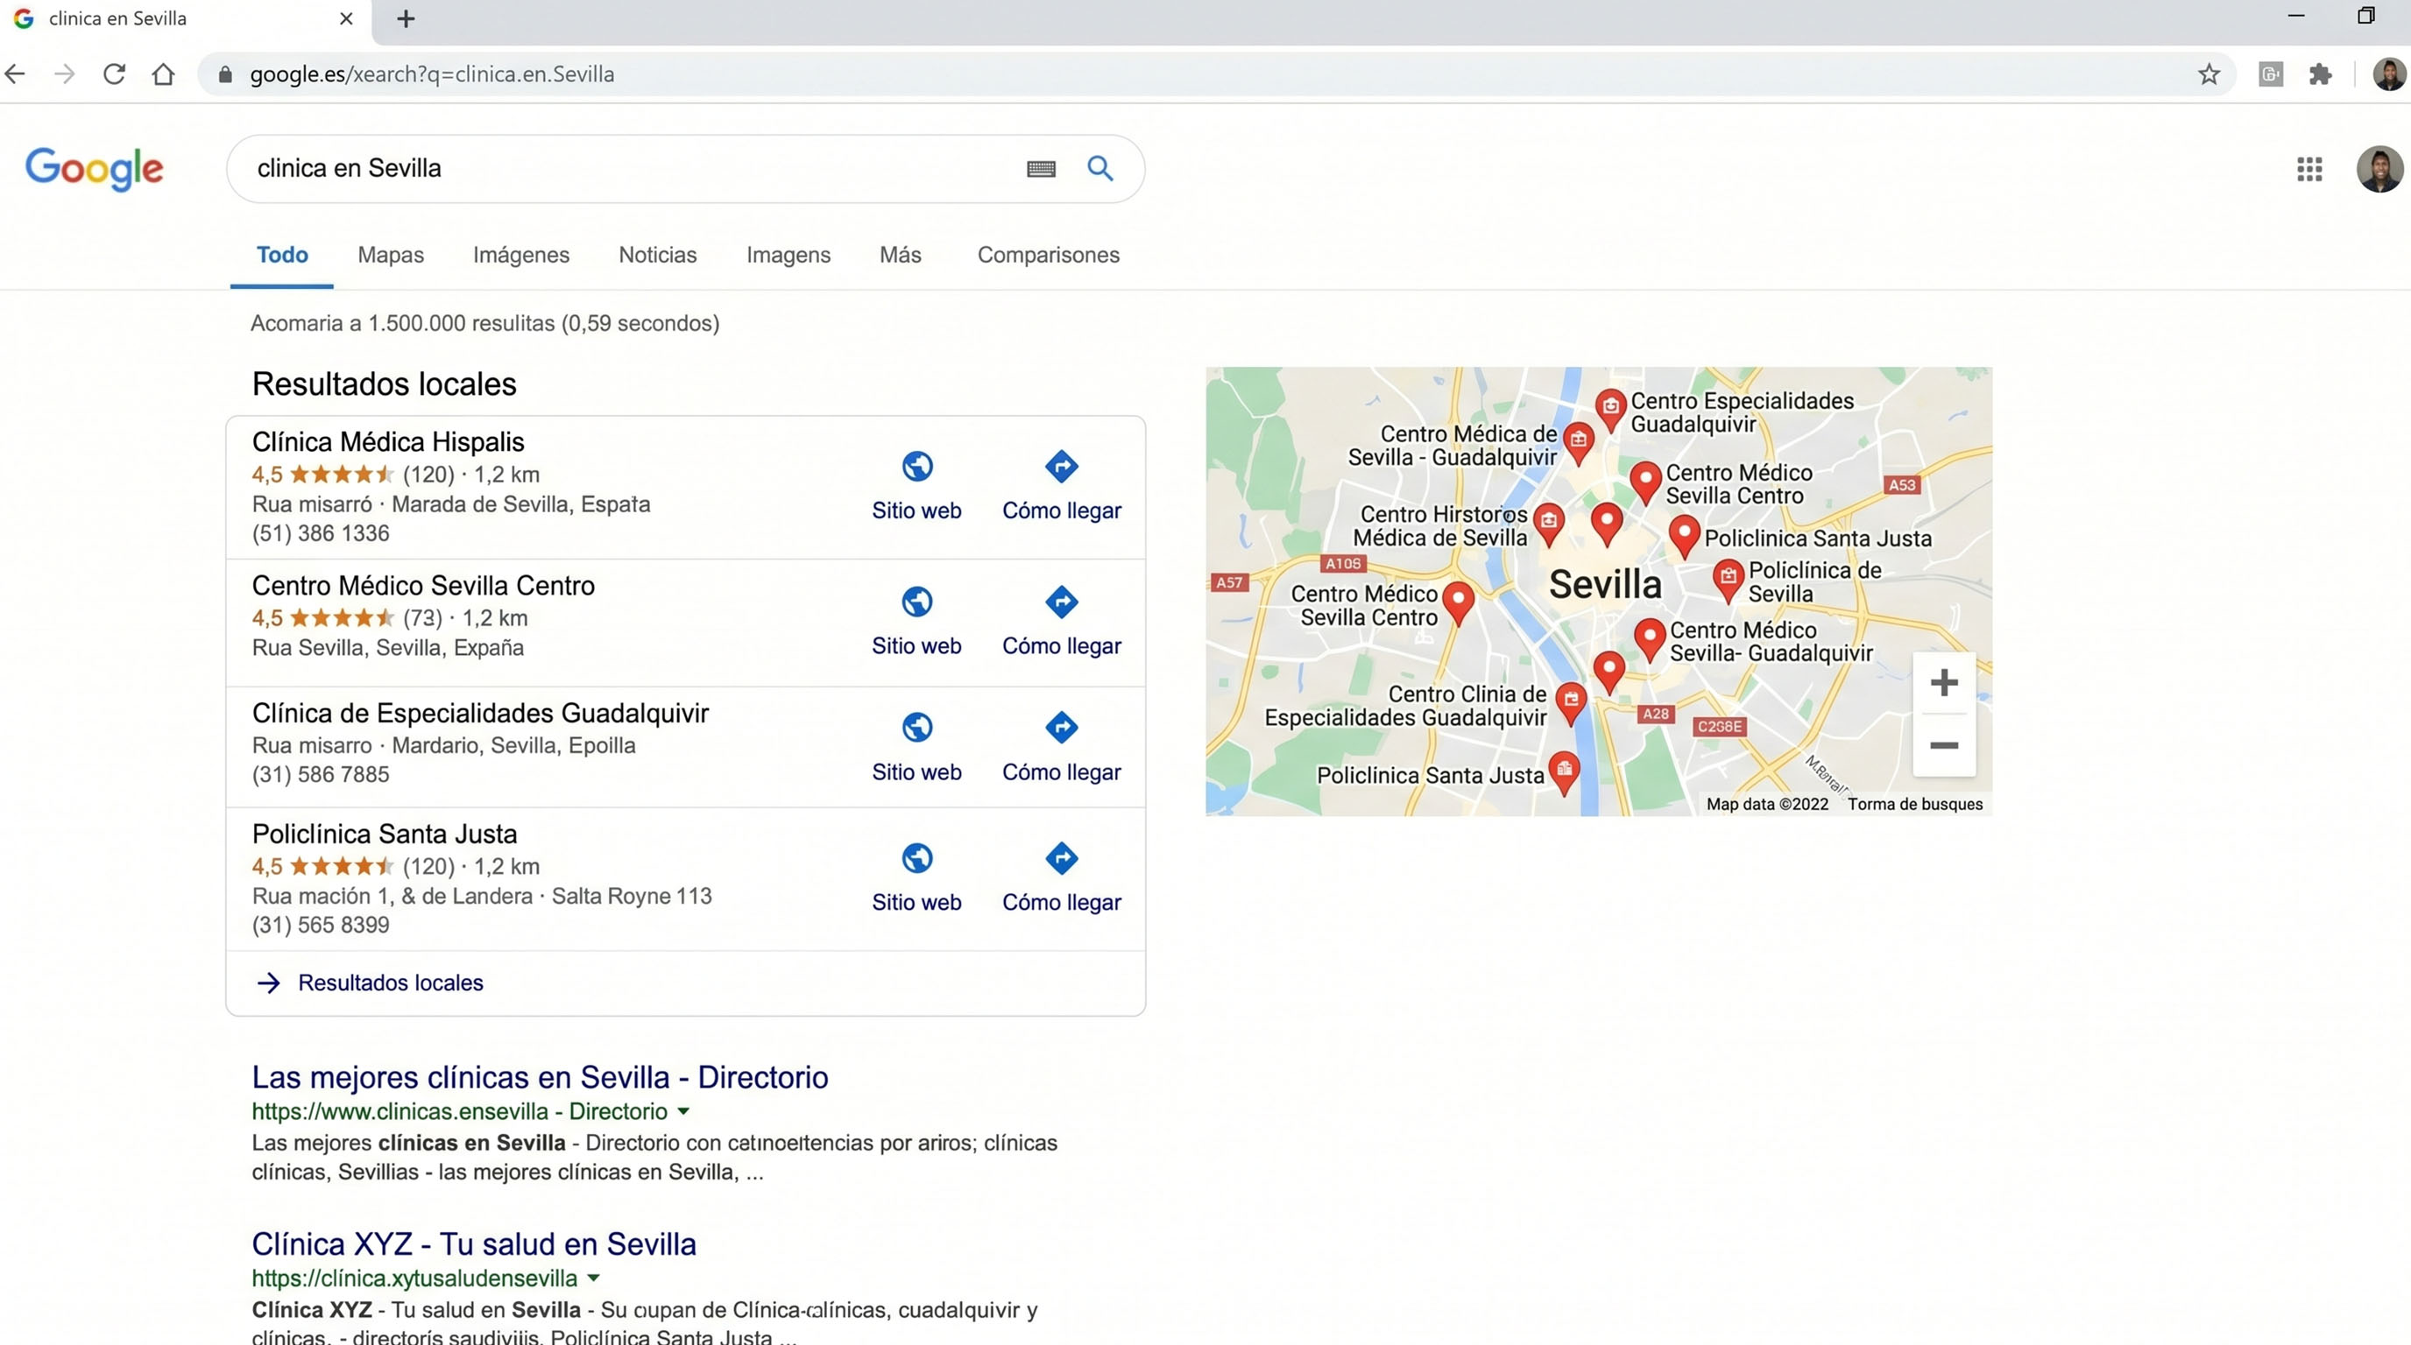Open the Google apps grid icon

click(2309, 169)
